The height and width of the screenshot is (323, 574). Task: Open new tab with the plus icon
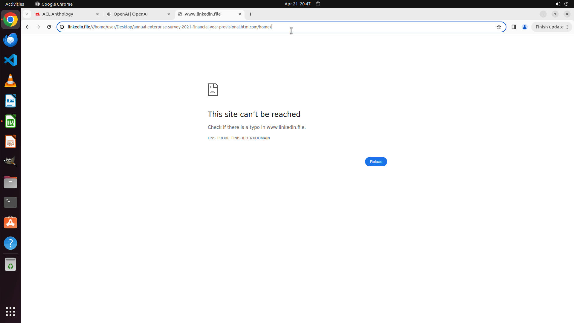click(x=251, y=14)
